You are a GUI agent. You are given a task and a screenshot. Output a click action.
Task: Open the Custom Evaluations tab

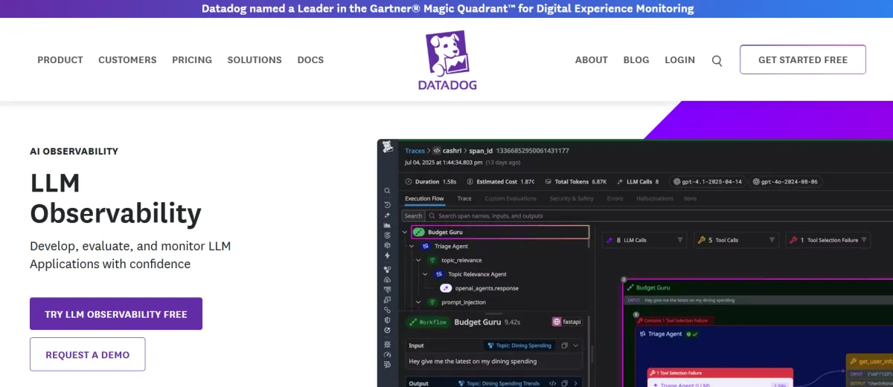coord(510,198)
